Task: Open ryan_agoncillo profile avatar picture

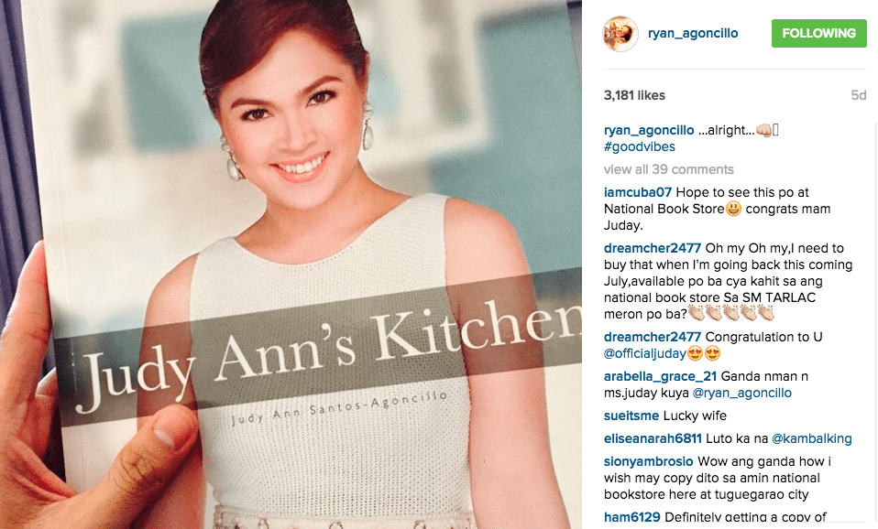Action: pos(620,34)
